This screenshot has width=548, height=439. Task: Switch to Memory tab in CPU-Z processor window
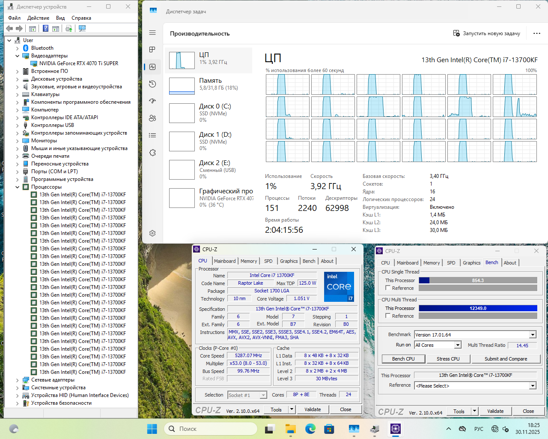pos(249,261)
